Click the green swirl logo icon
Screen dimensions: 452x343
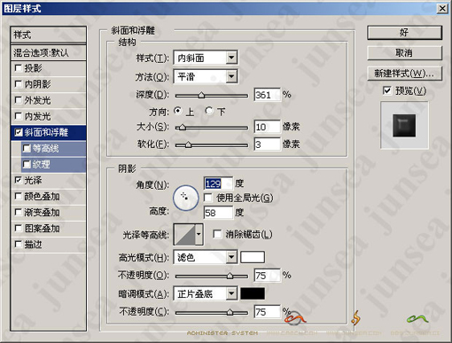coord(417,318)
